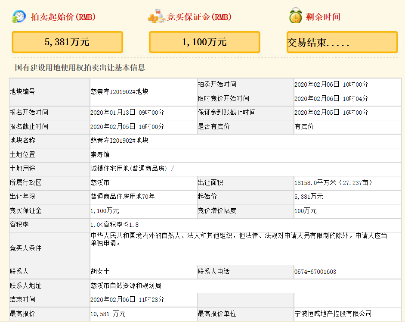Select the 限时竞价开始时间 label
The width and height of the screenshot is (405, 323).
pos(223,98)
